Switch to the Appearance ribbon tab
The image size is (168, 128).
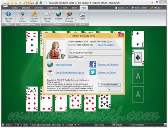(52, 8)
